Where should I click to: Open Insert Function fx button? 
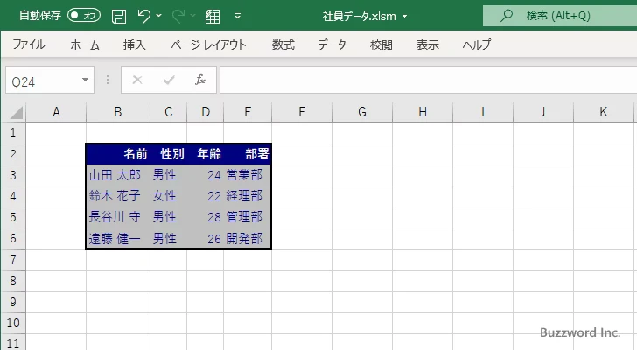200,80
